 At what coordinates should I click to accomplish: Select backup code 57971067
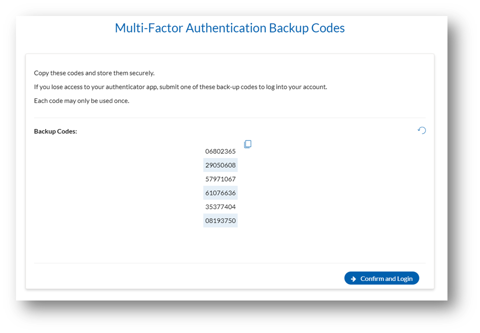click(x=221, y=178)
